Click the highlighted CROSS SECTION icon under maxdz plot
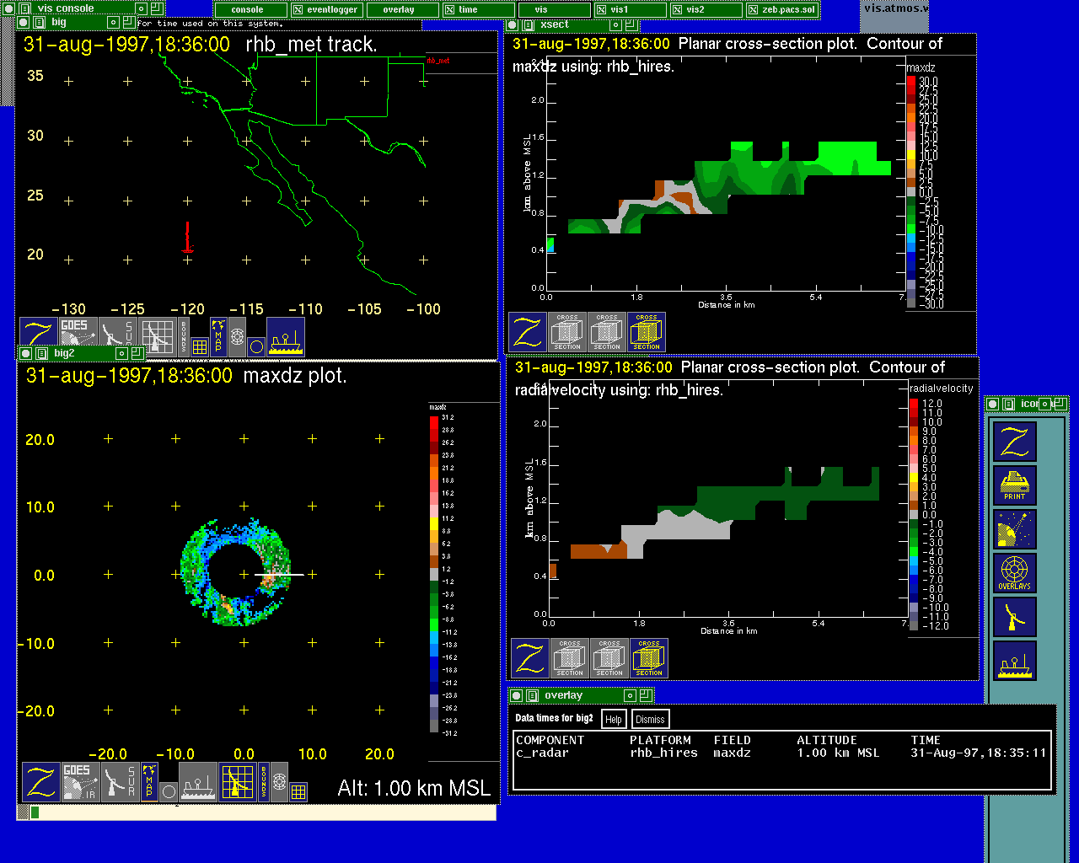The width and height of the screenshot is (1079, 863). [647, 332]
